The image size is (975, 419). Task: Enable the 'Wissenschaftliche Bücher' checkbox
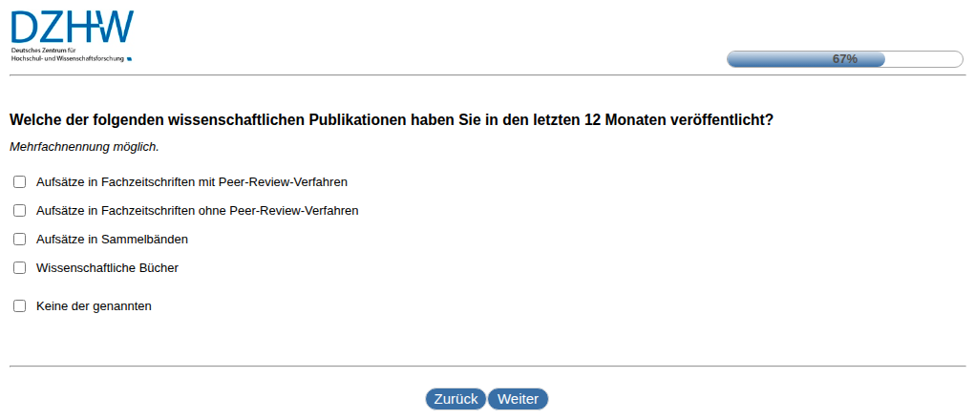tap(20, 268)
